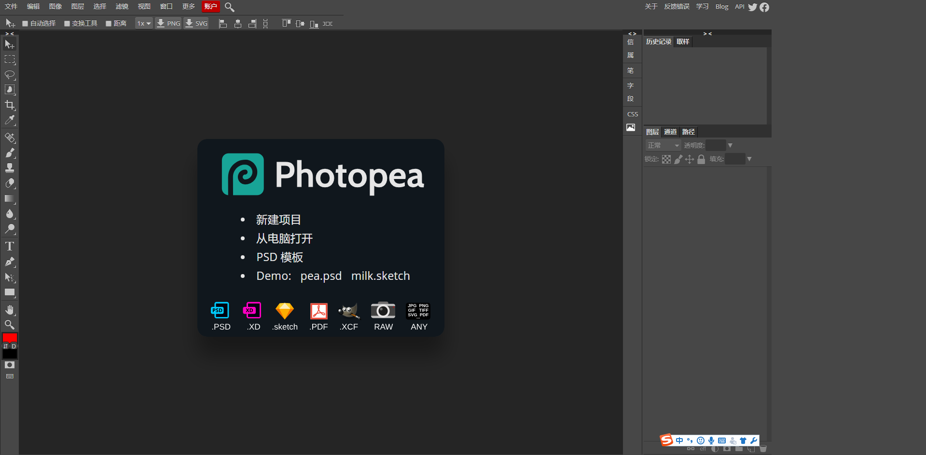Open Photopea's Twitter page icon
This screenshot has height=455, width=926.
[753, 7]
